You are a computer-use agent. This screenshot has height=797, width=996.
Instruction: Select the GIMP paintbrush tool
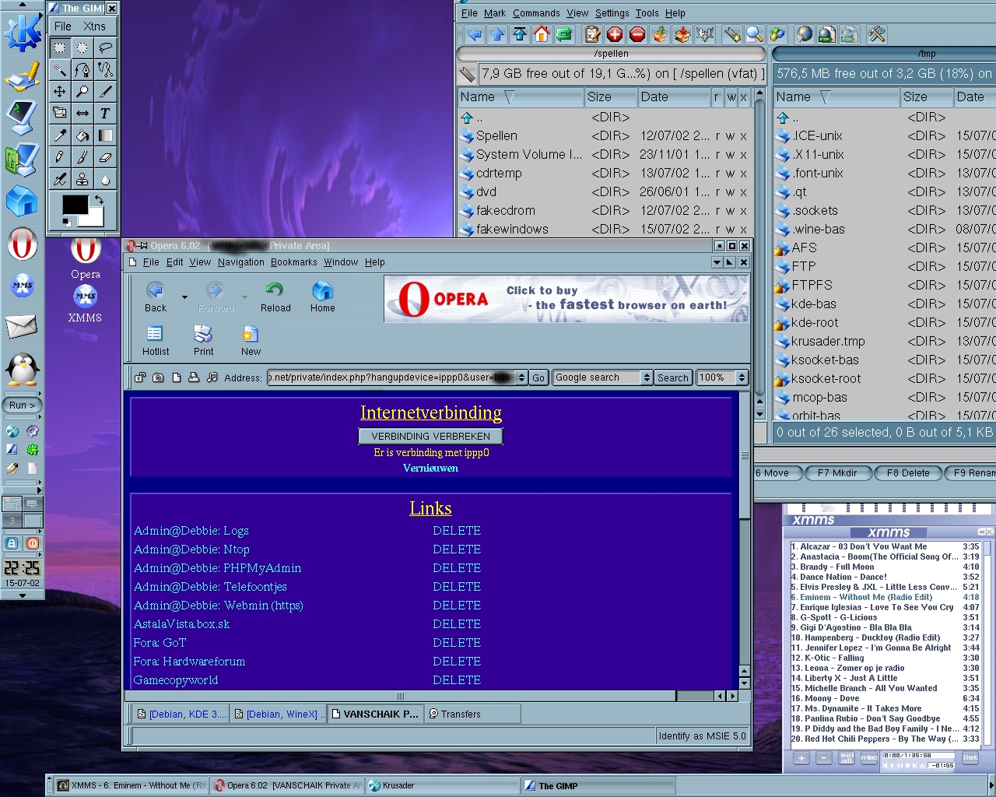[82, 156]
